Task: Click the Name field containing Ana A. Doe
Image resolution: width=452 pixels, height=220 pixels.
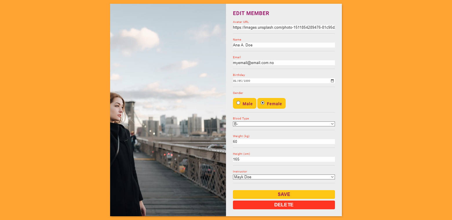Action: [284, 45]
